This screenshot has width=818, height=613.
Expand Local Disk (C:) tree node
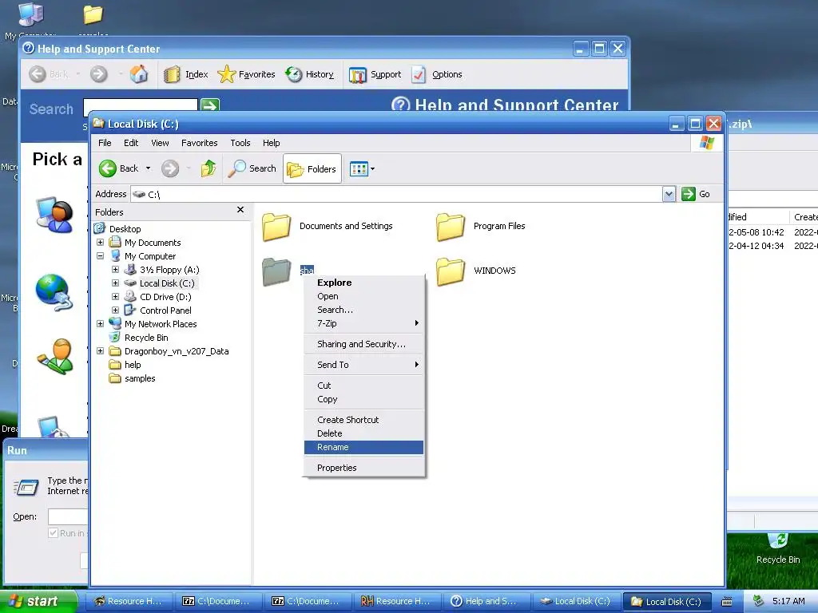coord(115,283)
